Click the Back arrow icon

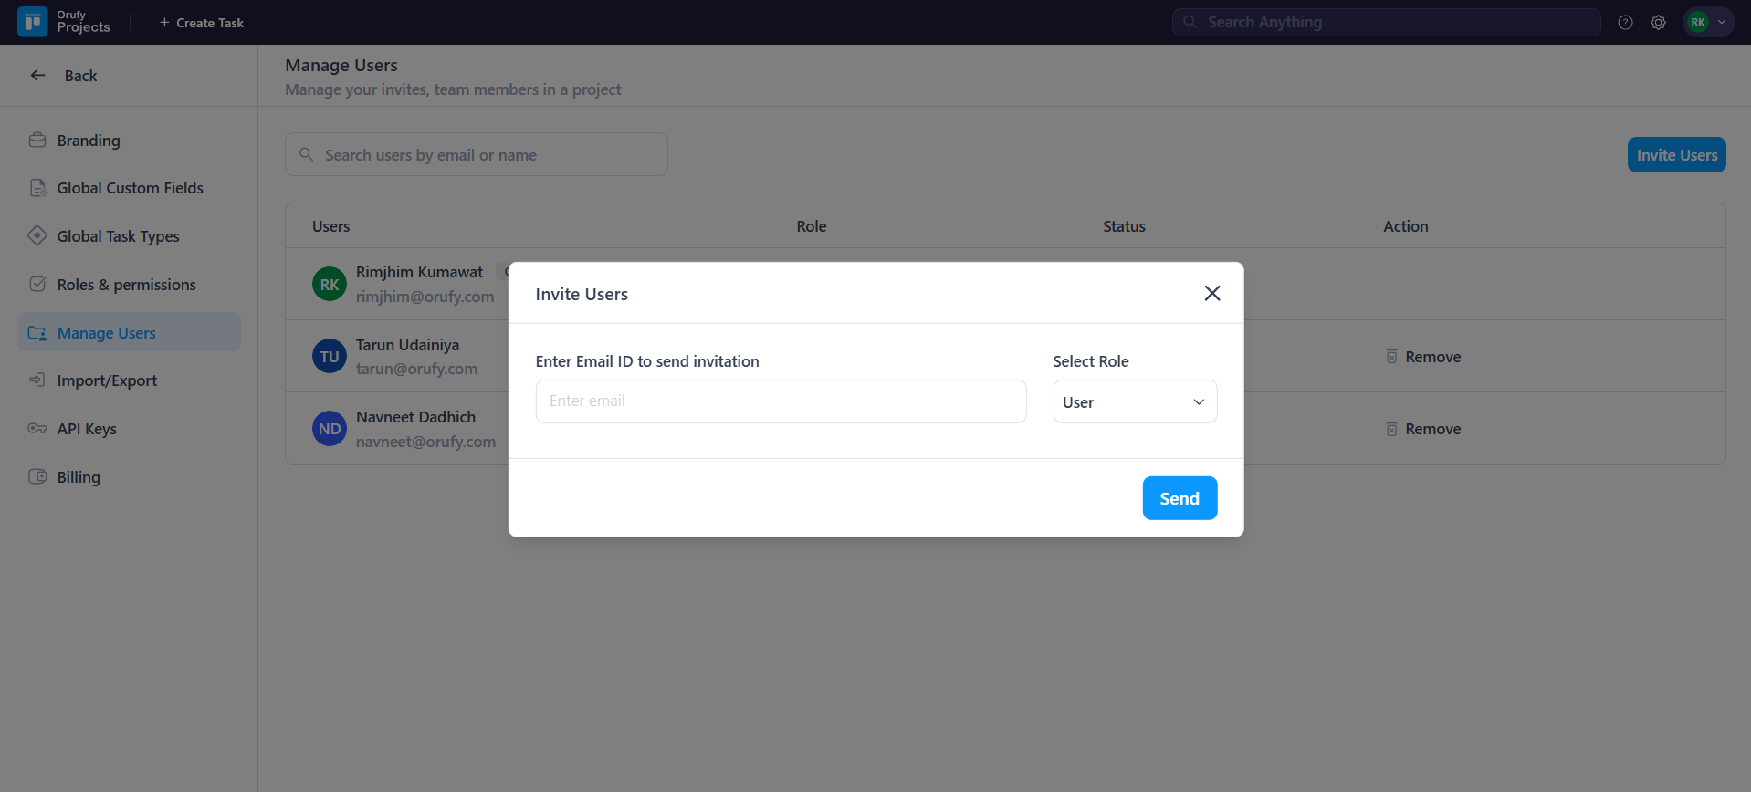38,76
